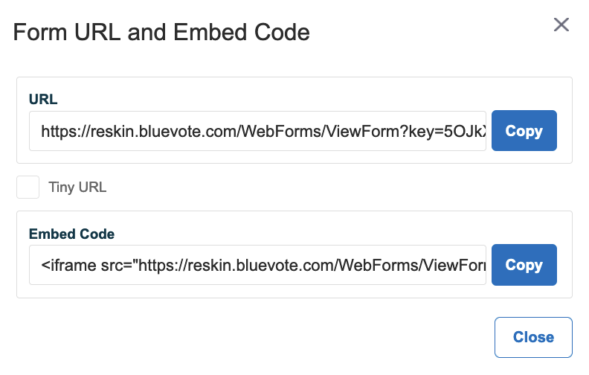The height and width of the screenshot is (375, 589).
Task: Click the dialog title text
Action: (161, 32)
